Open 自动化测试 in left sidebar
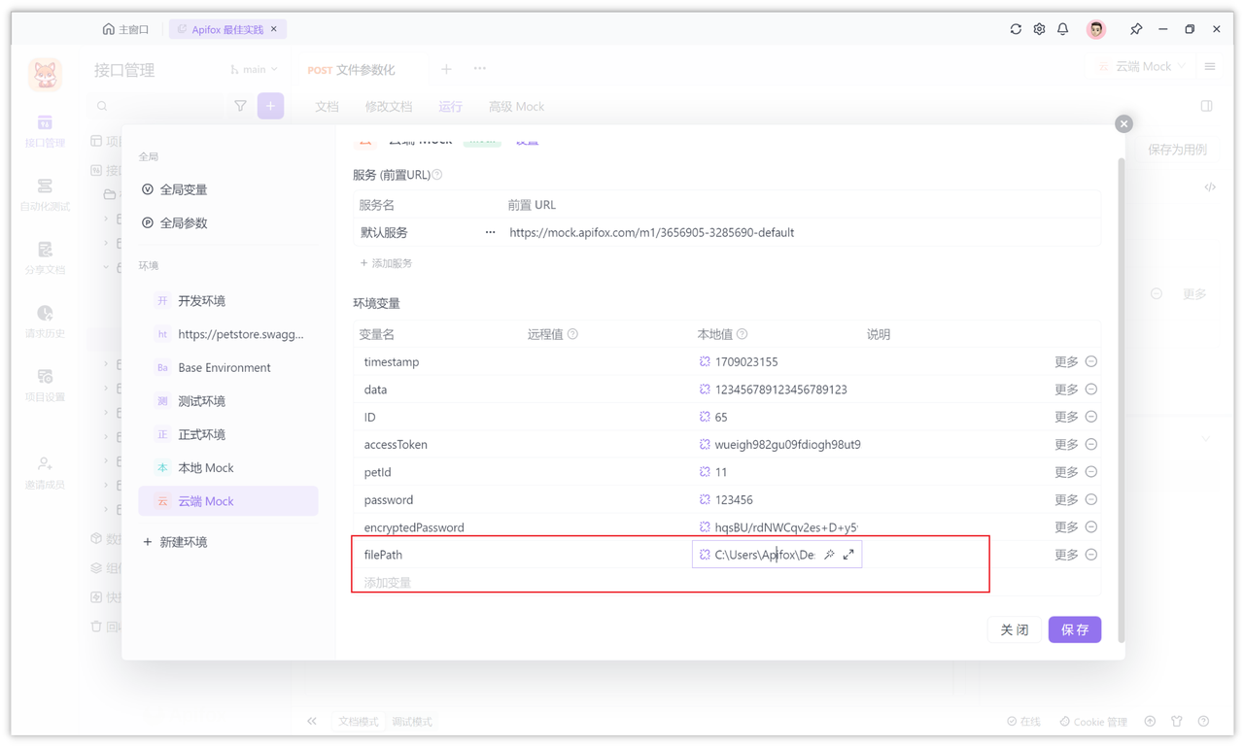 tap(45, 194)
